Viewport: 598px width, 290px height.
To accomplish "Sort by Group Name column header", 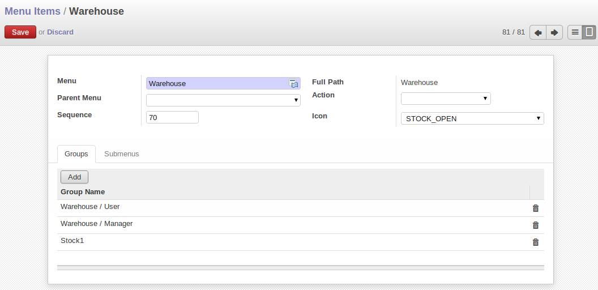I will (x=83, y=192).
